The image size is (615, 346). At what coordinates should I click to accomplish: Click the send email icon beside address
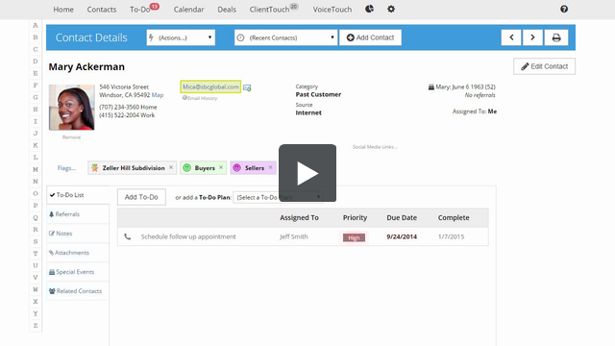[247, 87]
